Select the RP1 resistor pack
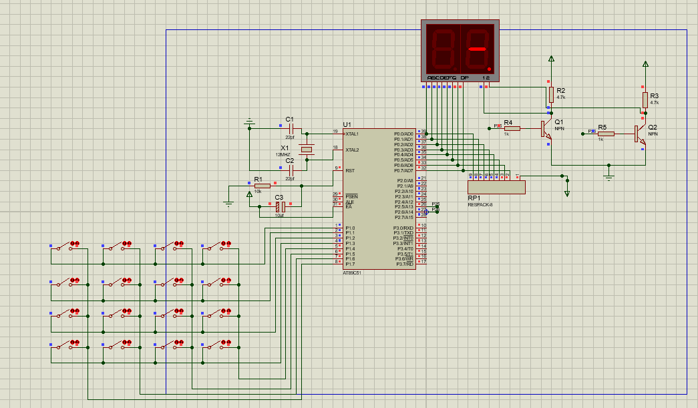This screenshot has width=698, height=408. (x=496, y=187)
